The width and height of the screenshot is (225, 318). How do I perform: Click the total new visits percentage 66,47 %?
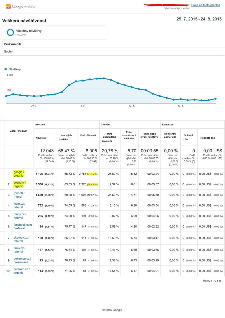tap(66, 151)
